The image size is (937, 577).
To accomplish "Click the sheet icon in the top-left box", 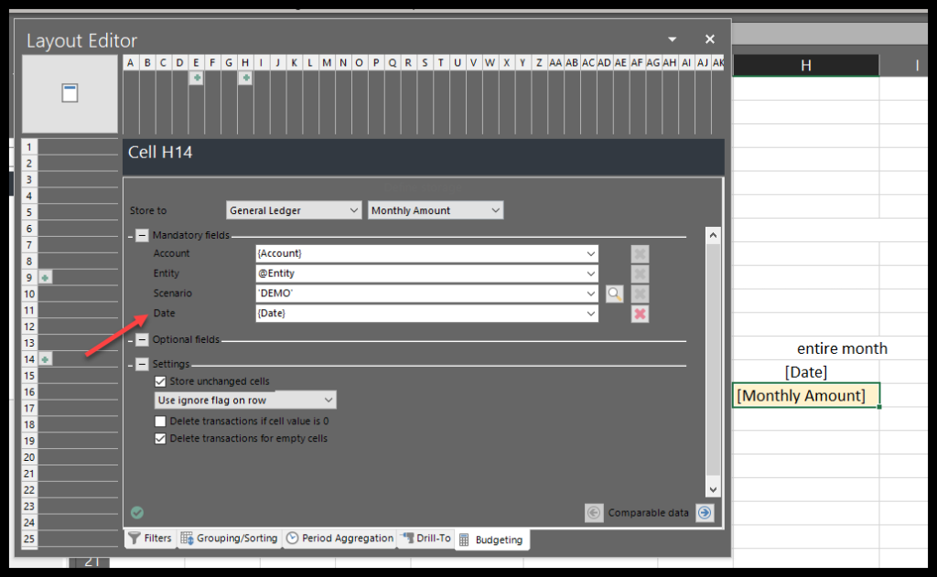I will coord(70,93).
